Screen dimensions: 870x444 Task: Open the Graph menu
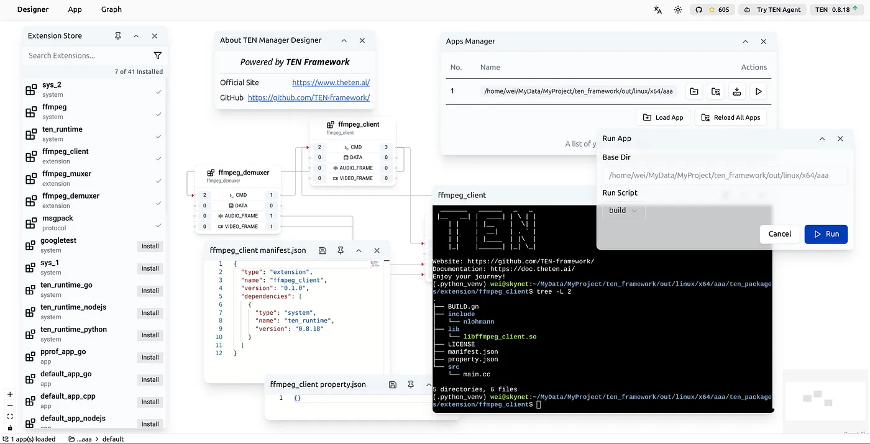(x=111, y=9)
